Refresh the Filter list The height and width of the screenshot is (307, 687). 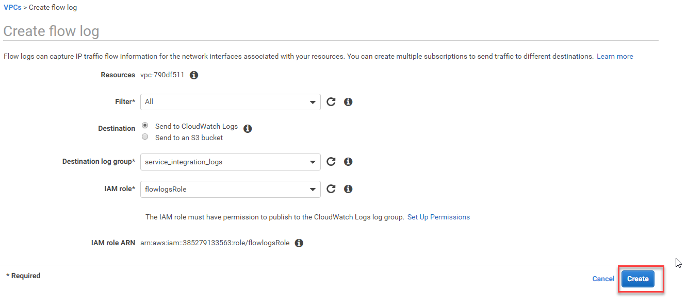pyautogui.click(x=331, y=102)
